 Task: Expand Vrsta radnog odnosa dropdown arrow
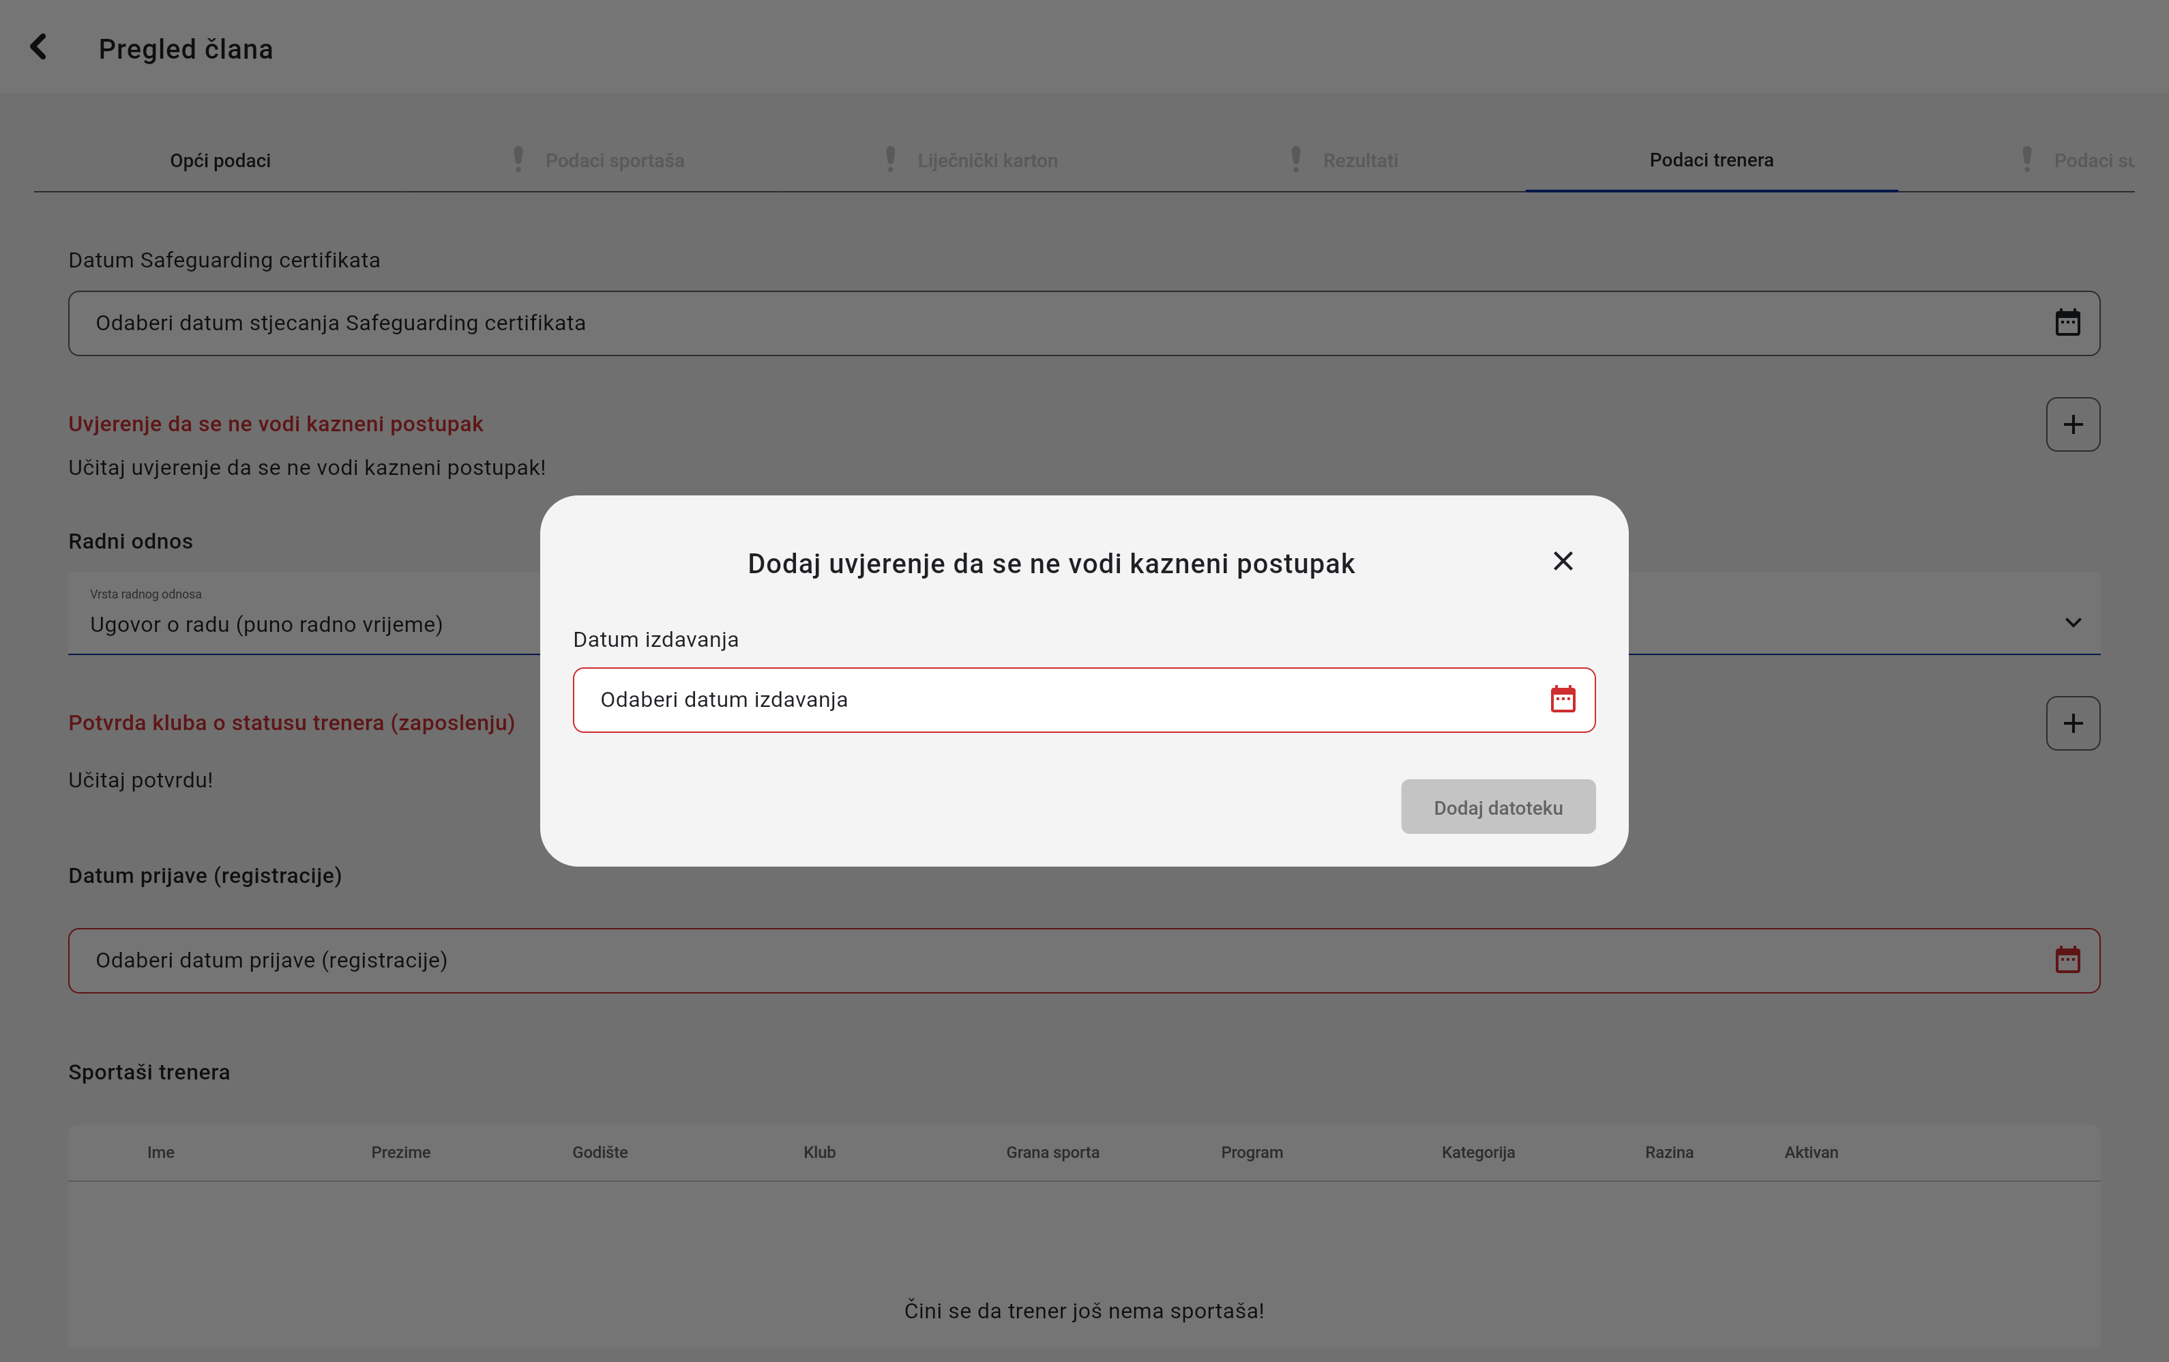2073,622
